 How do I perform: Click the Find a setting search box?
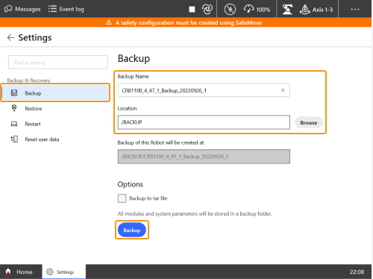(x=58, y=63)
